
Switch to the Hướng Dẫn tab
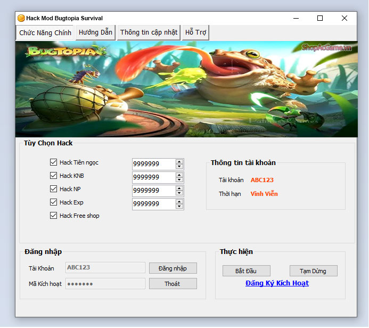coord(95,32)
